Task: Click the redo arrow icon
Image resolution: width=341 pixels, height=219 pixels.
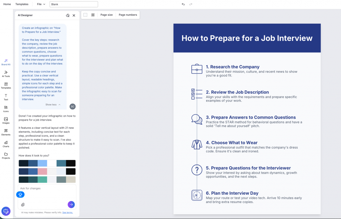Action: 191,4
